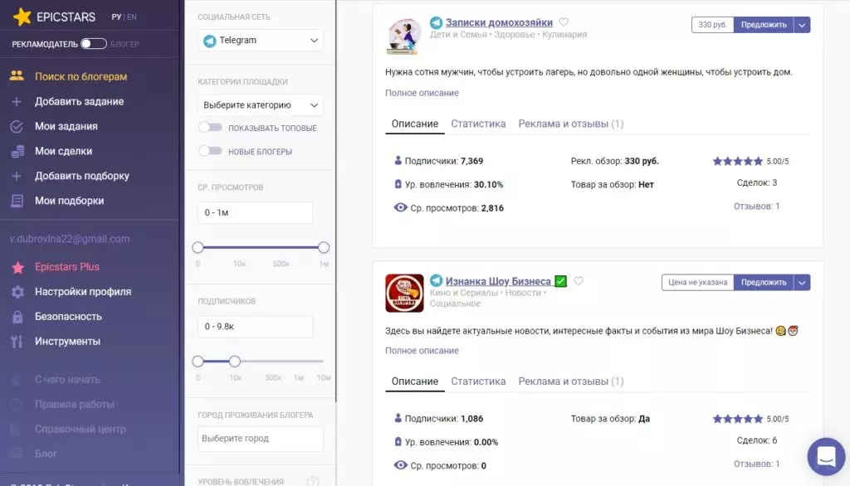
Task: Open the Telegram social network dropdown
Action: pos(260,40)
